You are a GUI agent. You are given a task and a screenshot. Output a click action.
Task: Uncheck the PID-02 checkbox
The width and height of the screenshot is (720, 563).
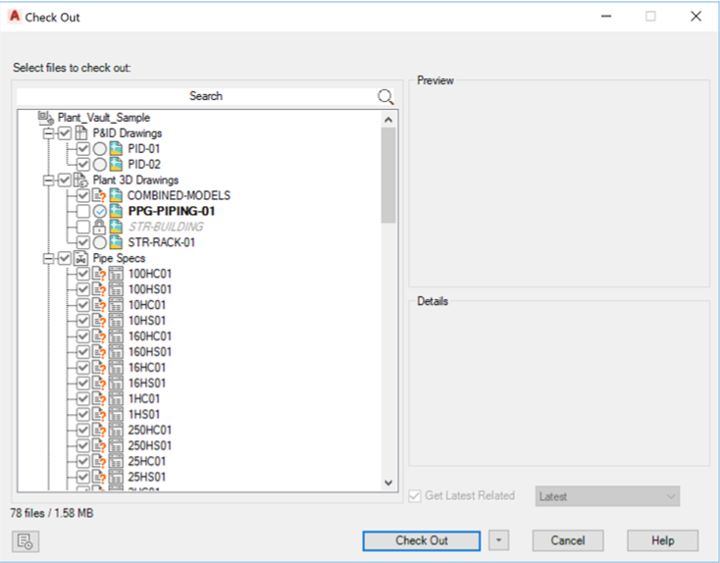coord(83,165)
